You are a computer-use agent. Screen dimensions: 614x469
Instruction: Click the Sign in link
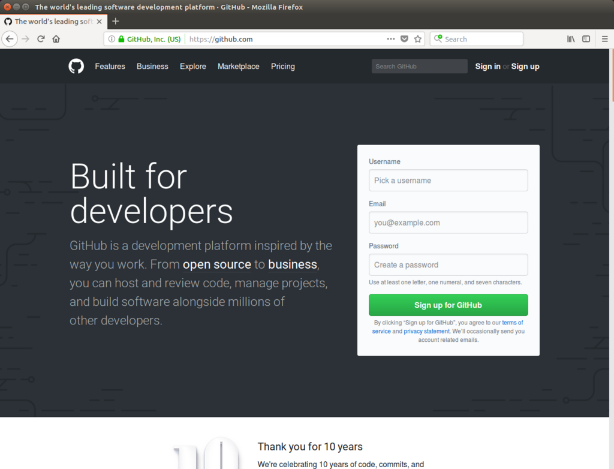(x=488, y=66)
